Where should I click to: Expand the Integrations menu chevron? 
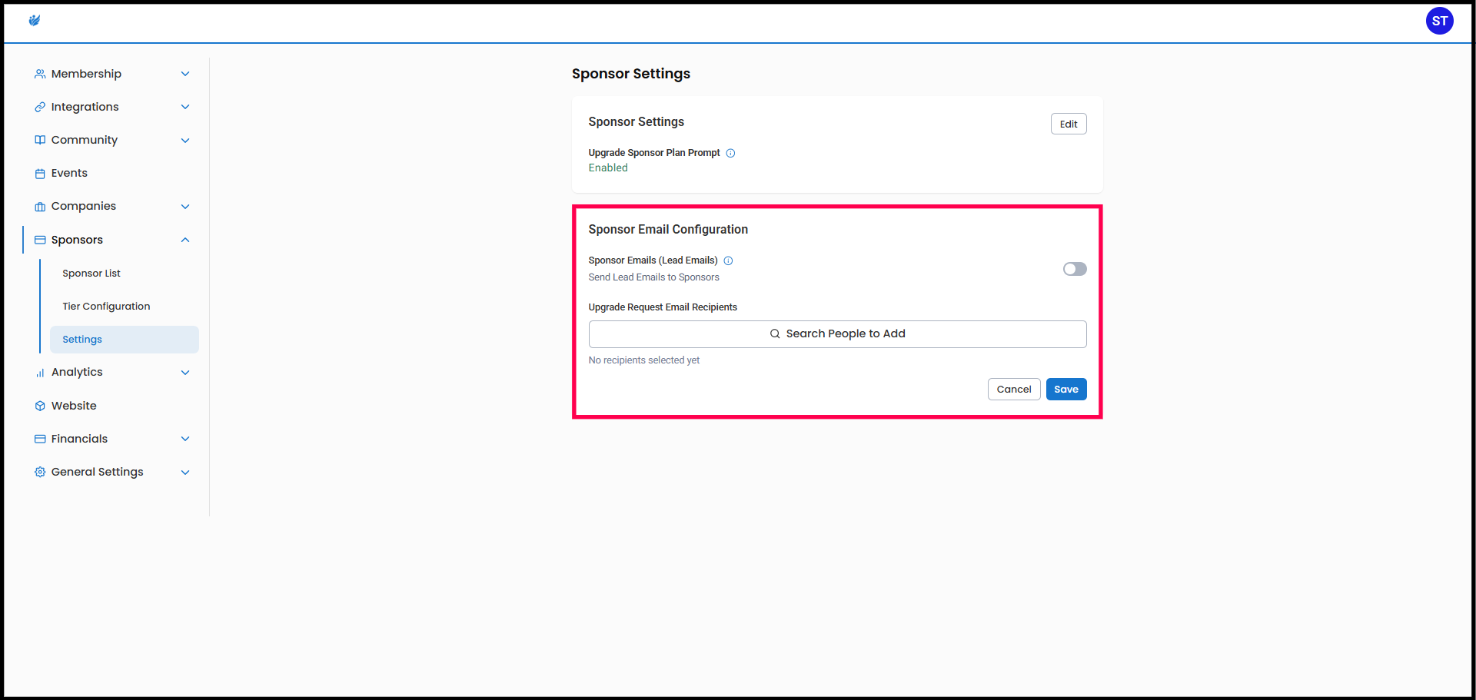point(185,107)
